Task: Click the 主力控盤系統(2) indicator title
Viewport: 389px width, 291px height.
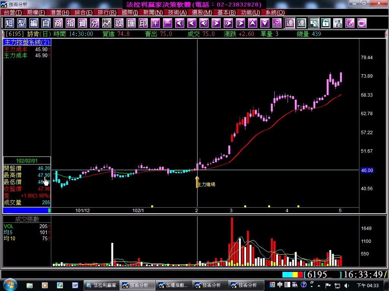Action: [27, 42]
